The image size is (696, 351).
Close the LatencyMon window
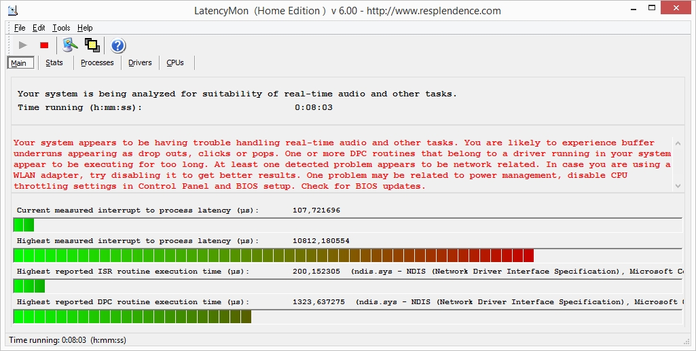676,8
